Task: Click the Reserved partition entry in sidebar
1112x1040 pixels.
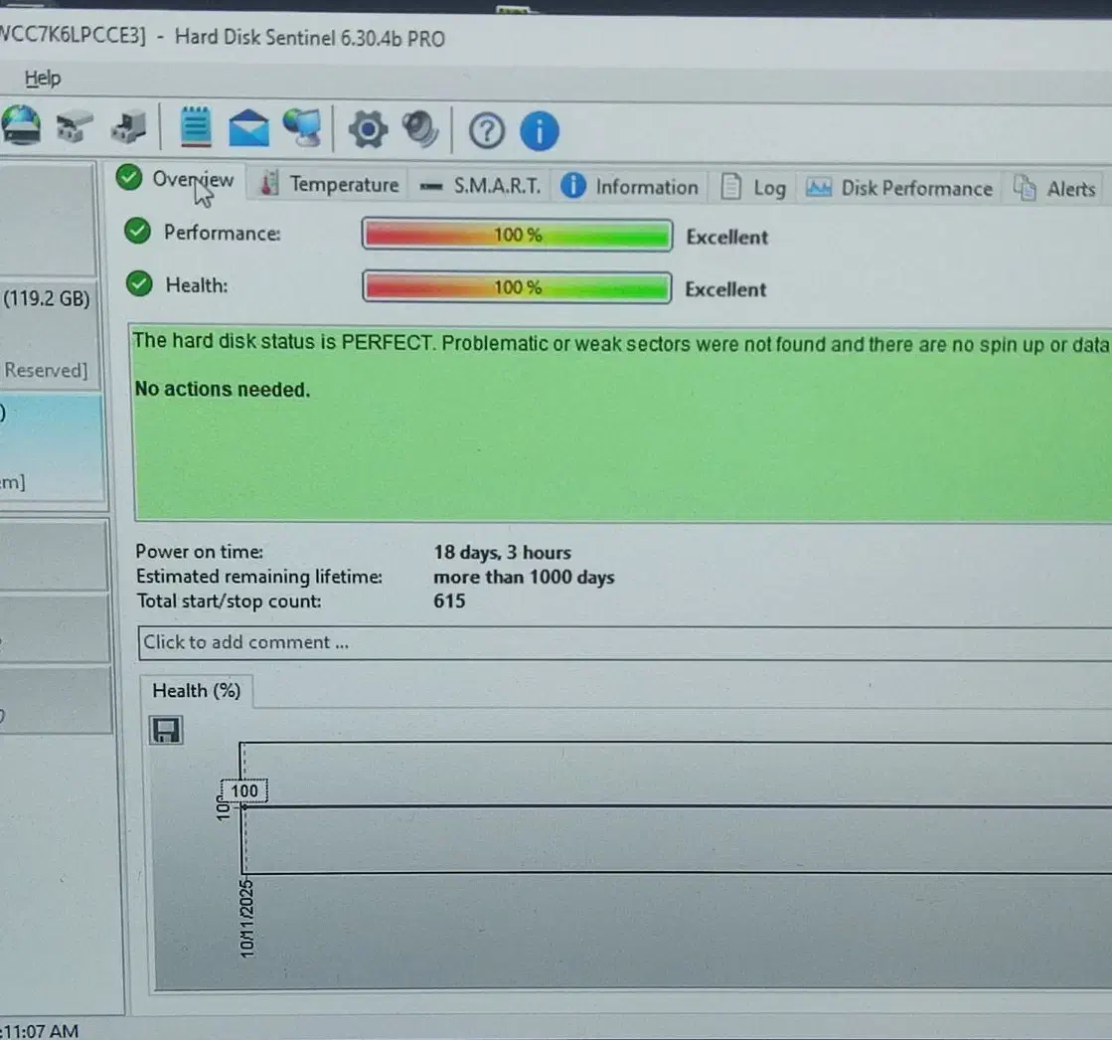Action: point(46,370)
